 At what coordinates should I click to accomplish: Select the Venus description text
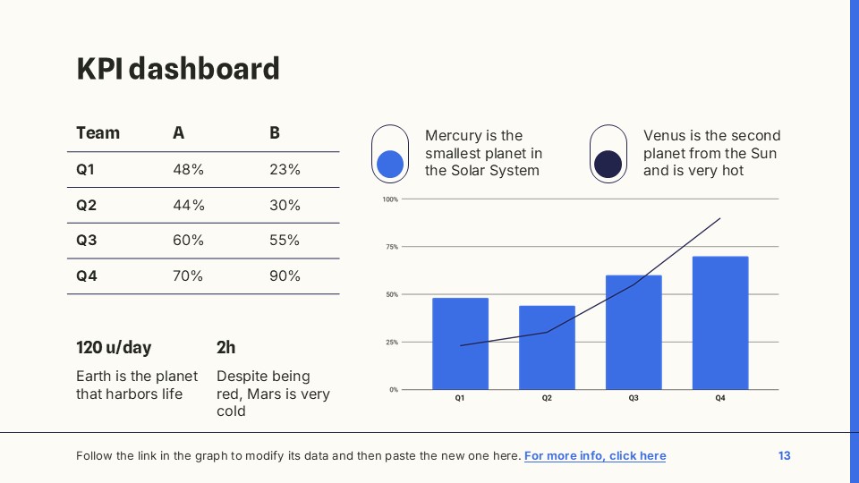[711, 153]
